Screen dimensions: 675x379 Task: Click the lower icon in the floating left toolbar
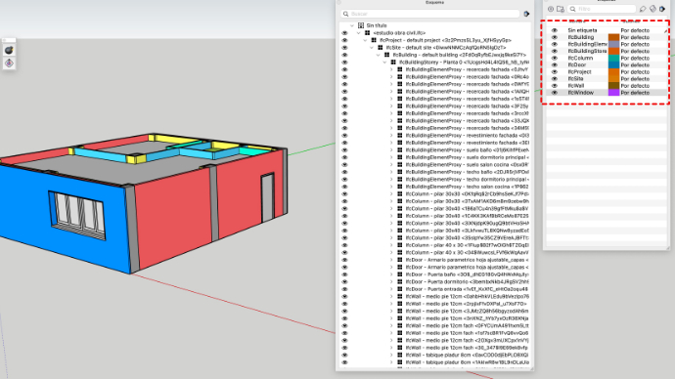click(9, 63)
